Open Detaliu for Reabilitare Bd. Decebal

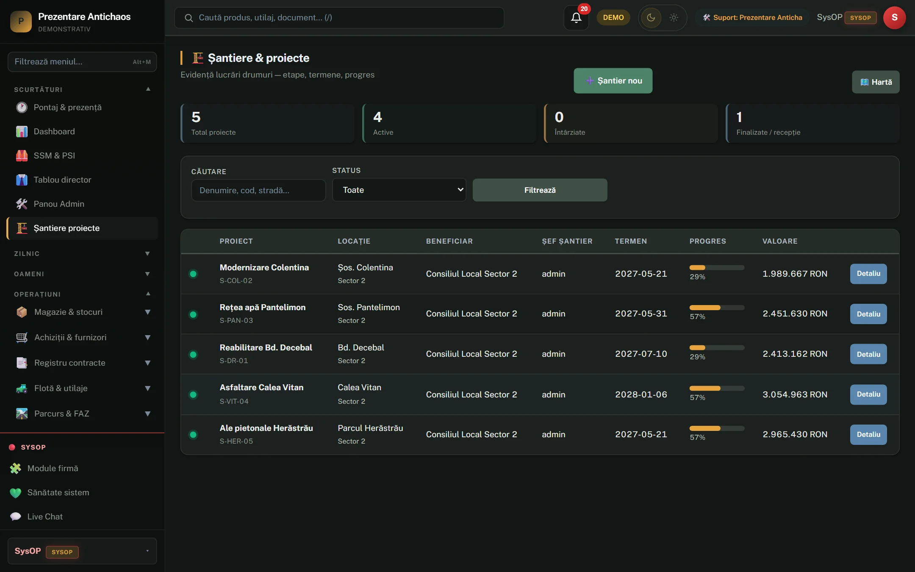point(868,354)
